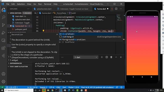The width and height of the screenshot is (164, 92).
Task: Change Spaces: 2 indentation setting
Action: (43, 87)
